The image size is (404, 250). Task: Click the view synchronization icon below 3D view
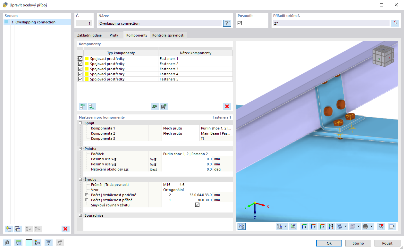point(241,226)
